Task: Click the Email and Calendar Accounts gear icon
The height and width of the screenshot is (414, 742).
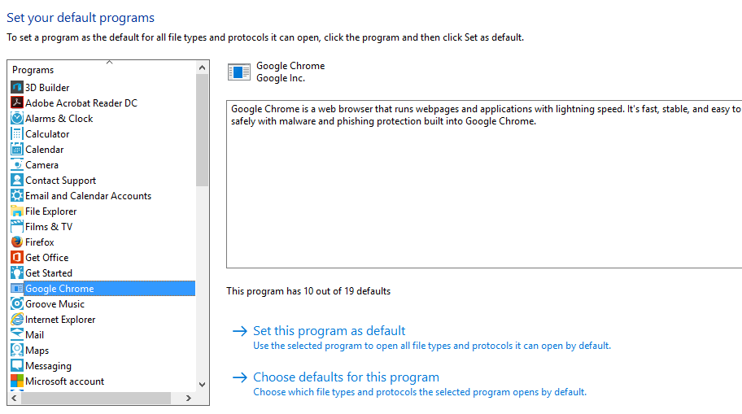Action: pyautogui.click(x=17, y=196)
